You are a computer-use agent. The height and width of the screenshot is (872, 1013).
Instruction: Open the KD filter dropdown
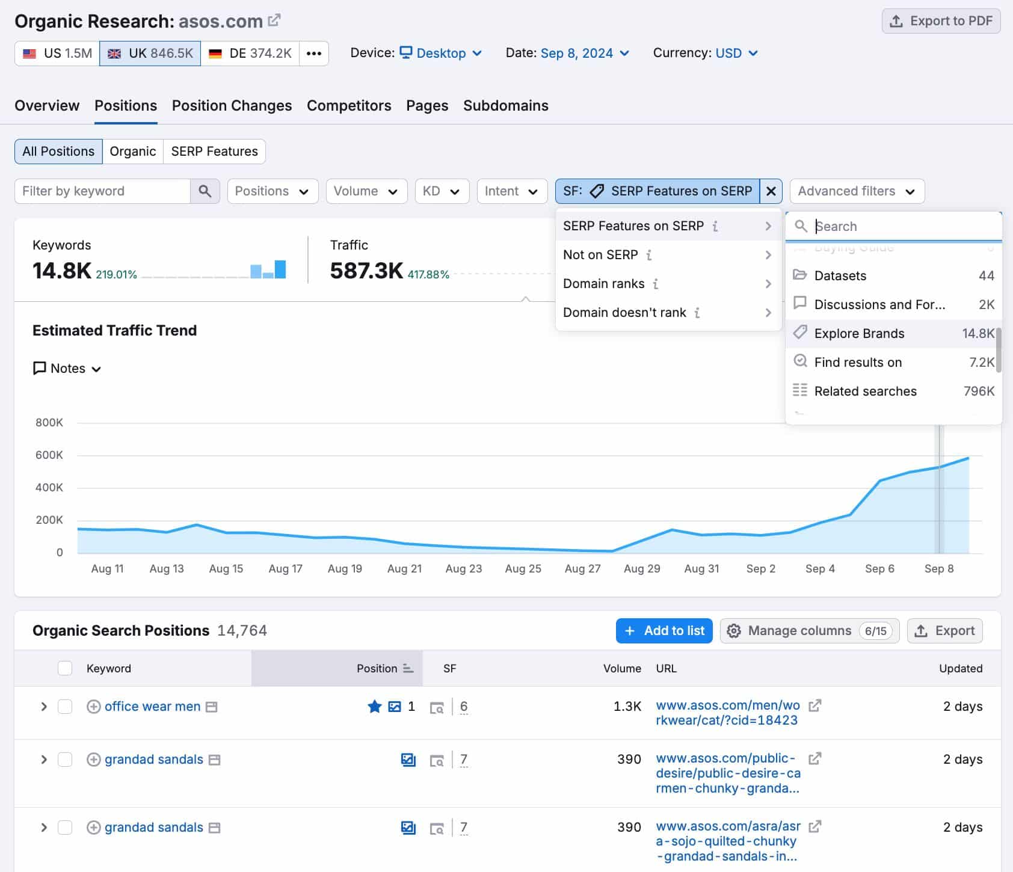442,191
